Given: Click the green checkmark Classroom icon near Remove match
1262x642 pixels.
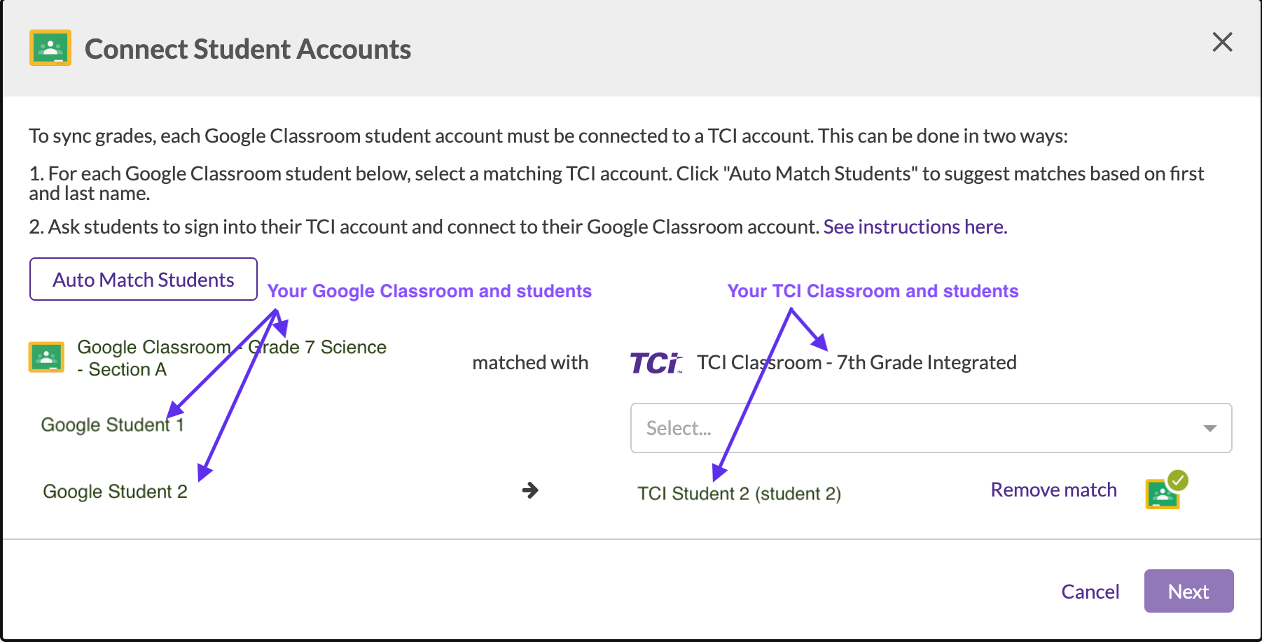Looking at the screenshot, I should coord(1163,491).
